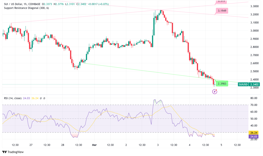Image resolution: width=263 pixels, height=156 pixels.
Task: Click the 2.6000 price axis label
Action: click(255, 63)
